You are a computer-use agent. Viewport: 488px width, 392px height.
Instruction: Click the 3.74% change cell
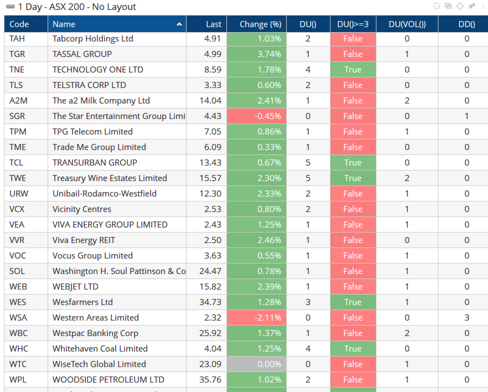click(257, 54)
